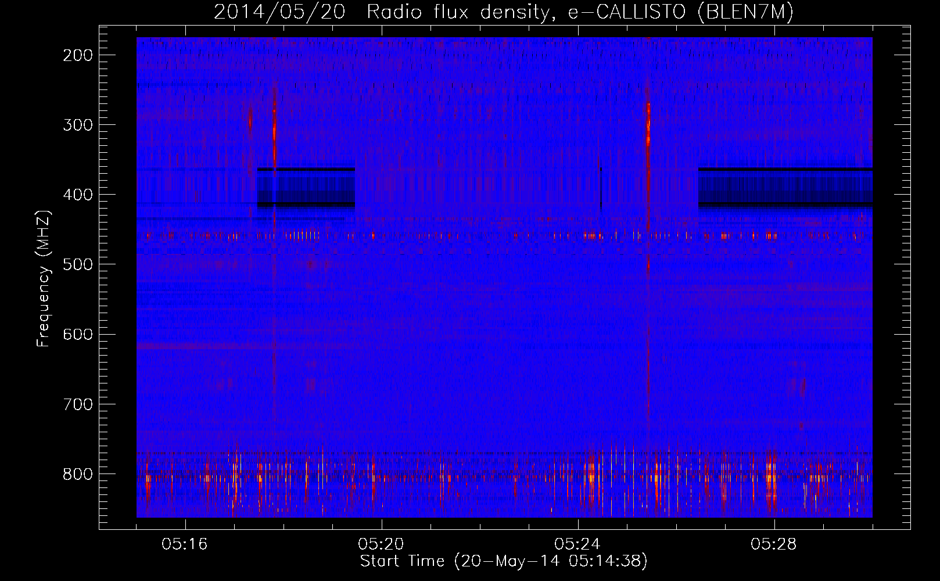Click the '05:24' time axis label
This screenshot has height=581, width=940.
point(577,544)
